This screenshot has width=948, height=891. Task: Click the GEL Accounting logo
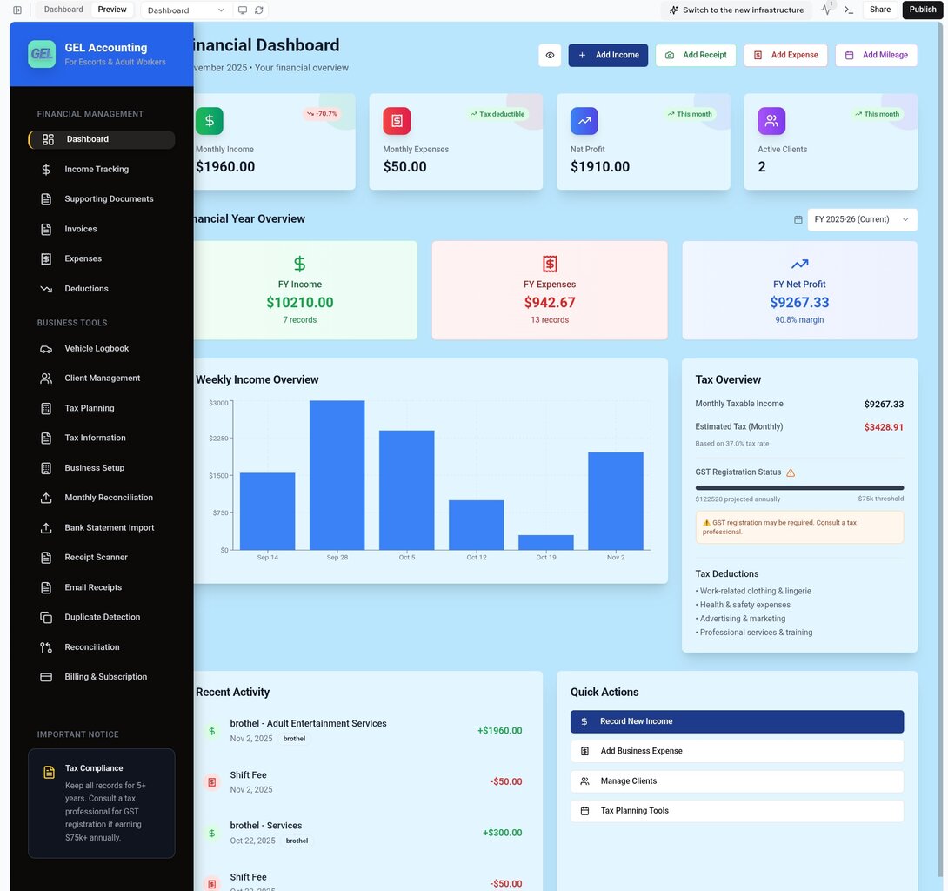point(42,54)
